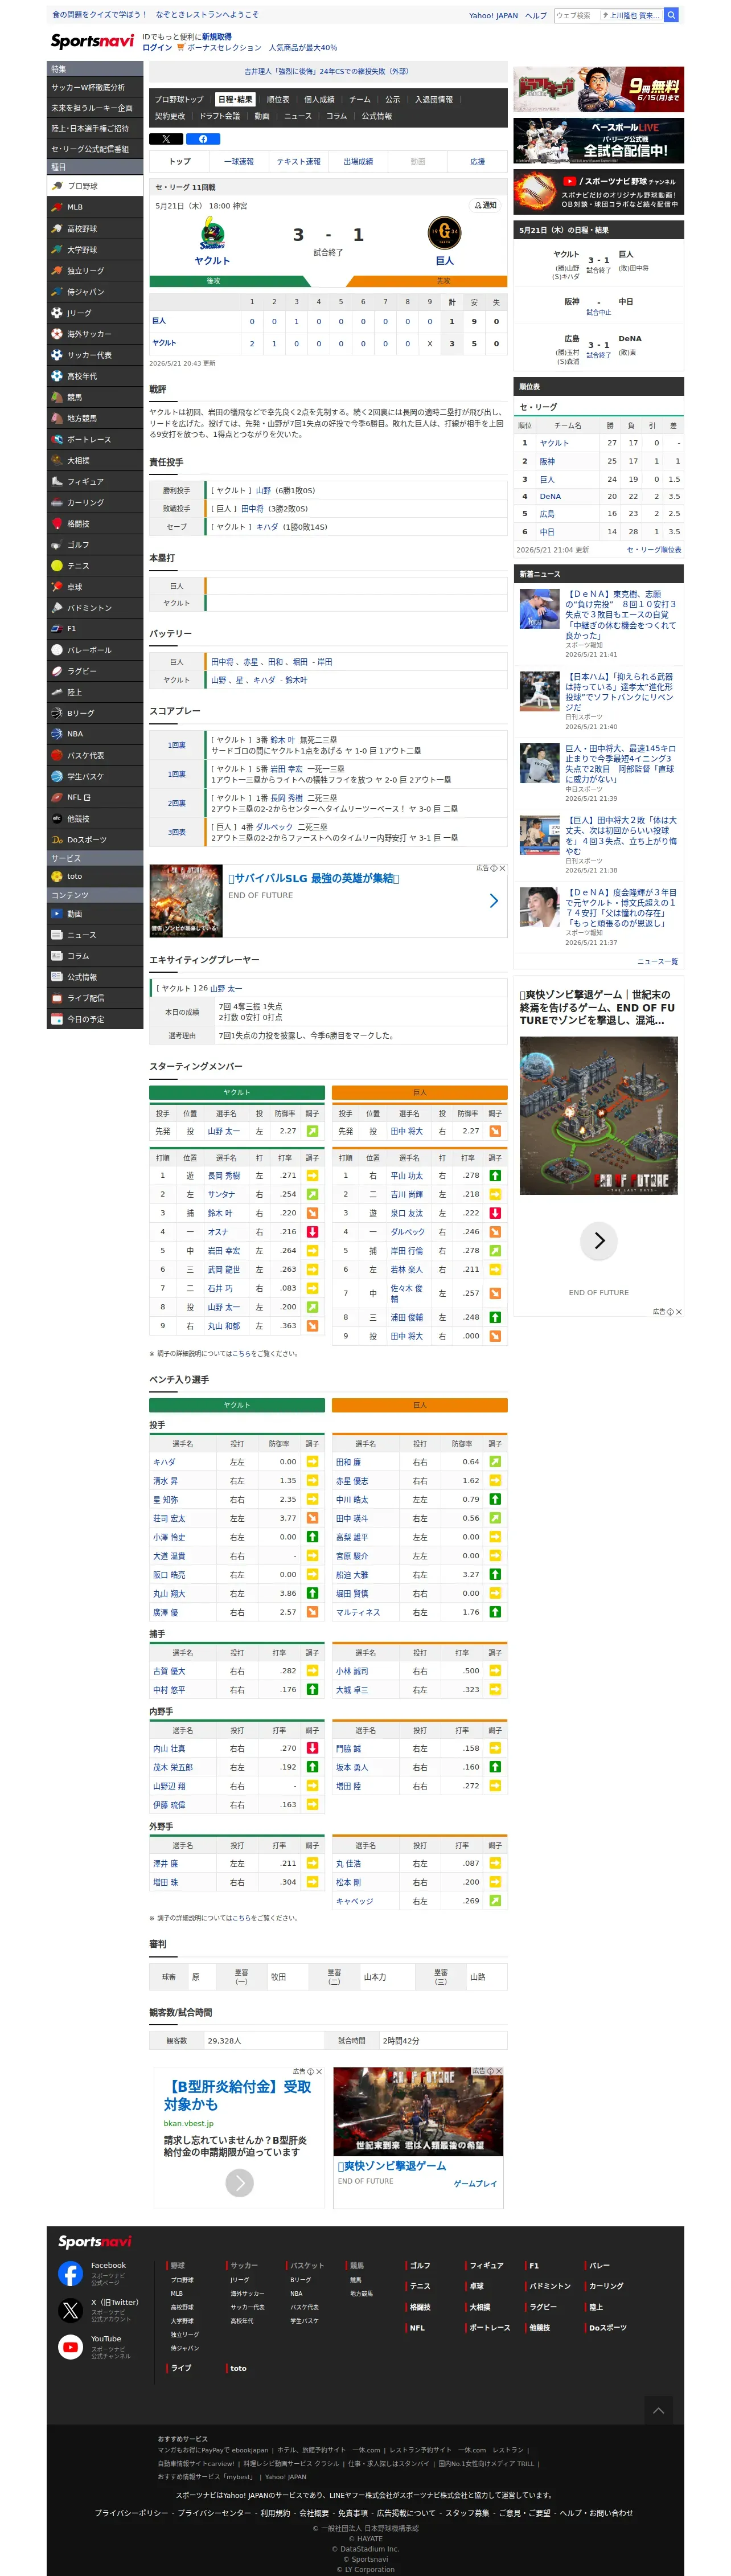Open the table tennis (卓球) section
This screenshot has width=731, height=2576.
[95, 587]
